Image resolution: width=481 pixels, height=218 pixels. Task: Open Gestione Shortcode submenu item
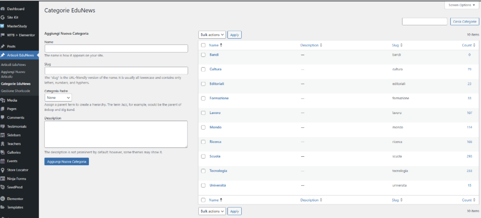[15, 91]
